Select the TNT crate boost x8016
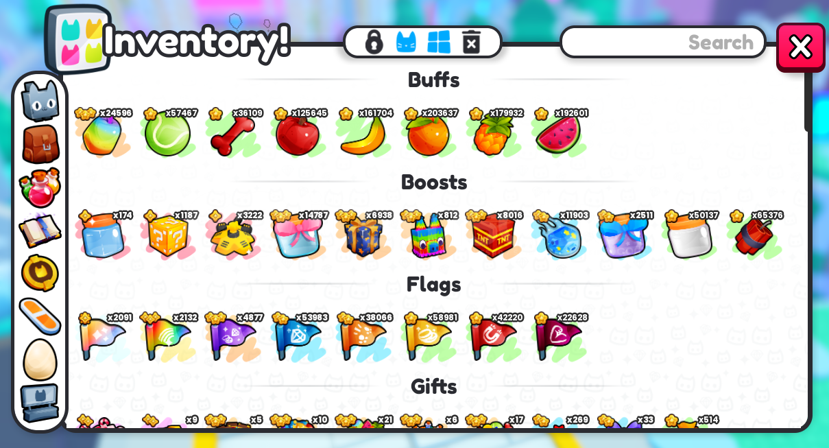This screenshot has height=448, width=829. click(494, 235)
